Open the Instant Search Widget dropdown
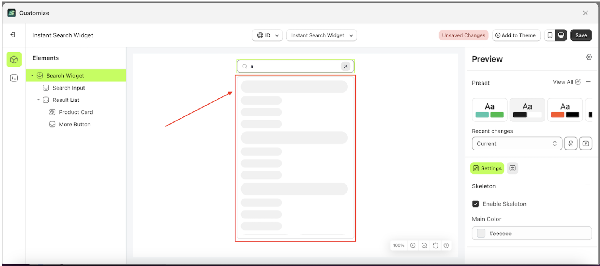Viewport: 600px width, 266px height. point(322,35)
